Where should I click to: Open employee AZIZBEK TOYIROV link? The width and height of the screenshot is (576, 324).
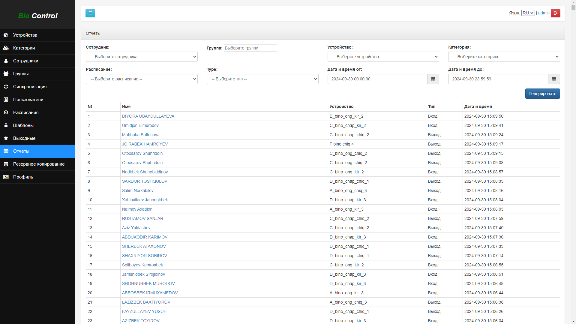(x=141, y=321)
